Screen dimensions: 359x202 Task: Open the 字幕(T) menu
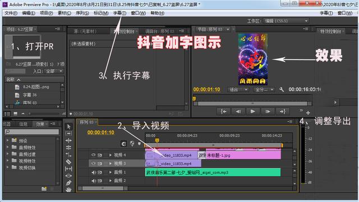119,13
